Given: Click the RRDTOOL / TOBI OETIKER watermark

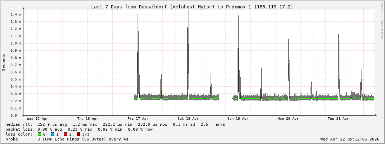Looking at the screenshot, I should pyautogui.click(x=381, y=21).
